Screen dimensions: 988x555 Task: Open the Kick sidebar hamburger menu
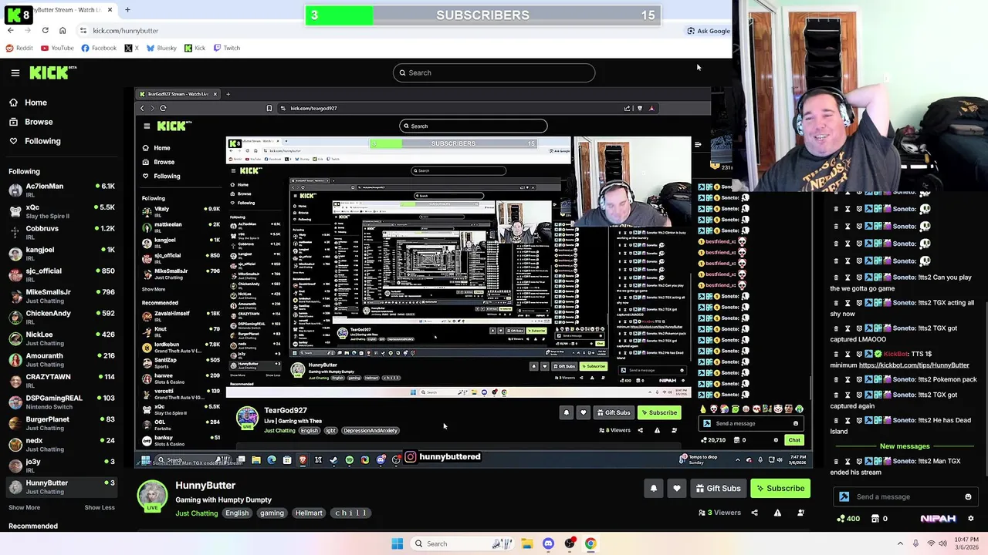[x=15, y=72]
